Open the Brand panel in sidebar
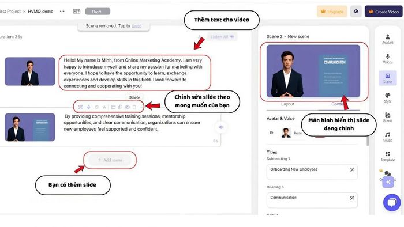404x227 pixels. pyautogui.click(x=387, y=117)
